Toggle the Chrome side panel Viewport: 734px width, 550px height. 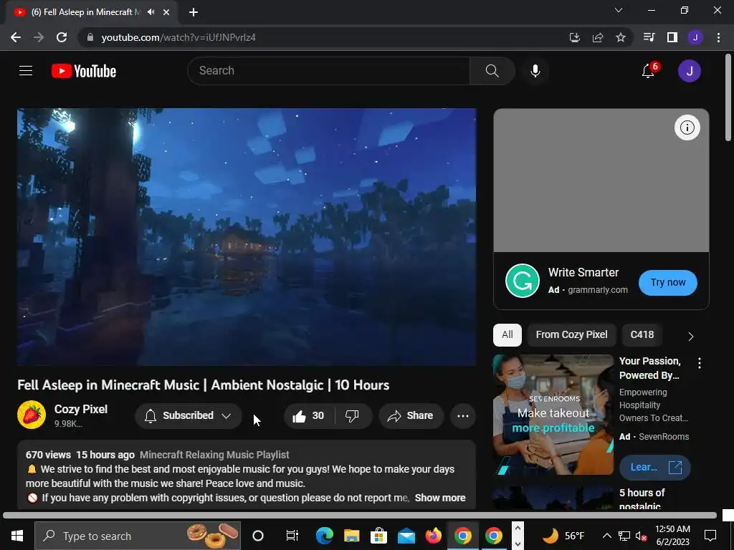[672, 37]
